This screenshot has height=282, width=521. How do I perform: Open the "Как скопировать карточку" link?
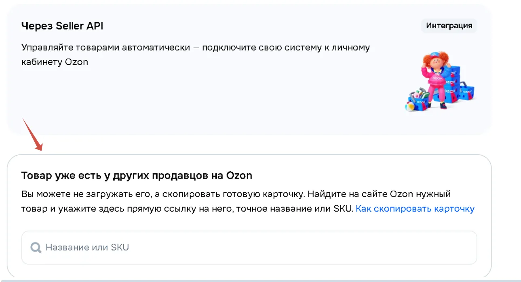[415, 209]
